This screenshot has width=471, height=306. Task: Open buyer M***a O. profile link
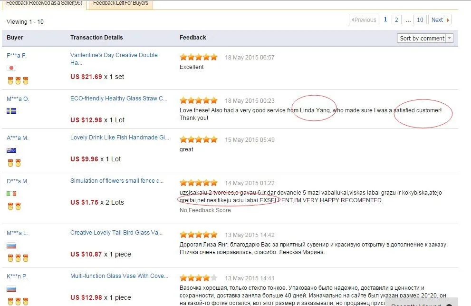click(x=18, y=99)
